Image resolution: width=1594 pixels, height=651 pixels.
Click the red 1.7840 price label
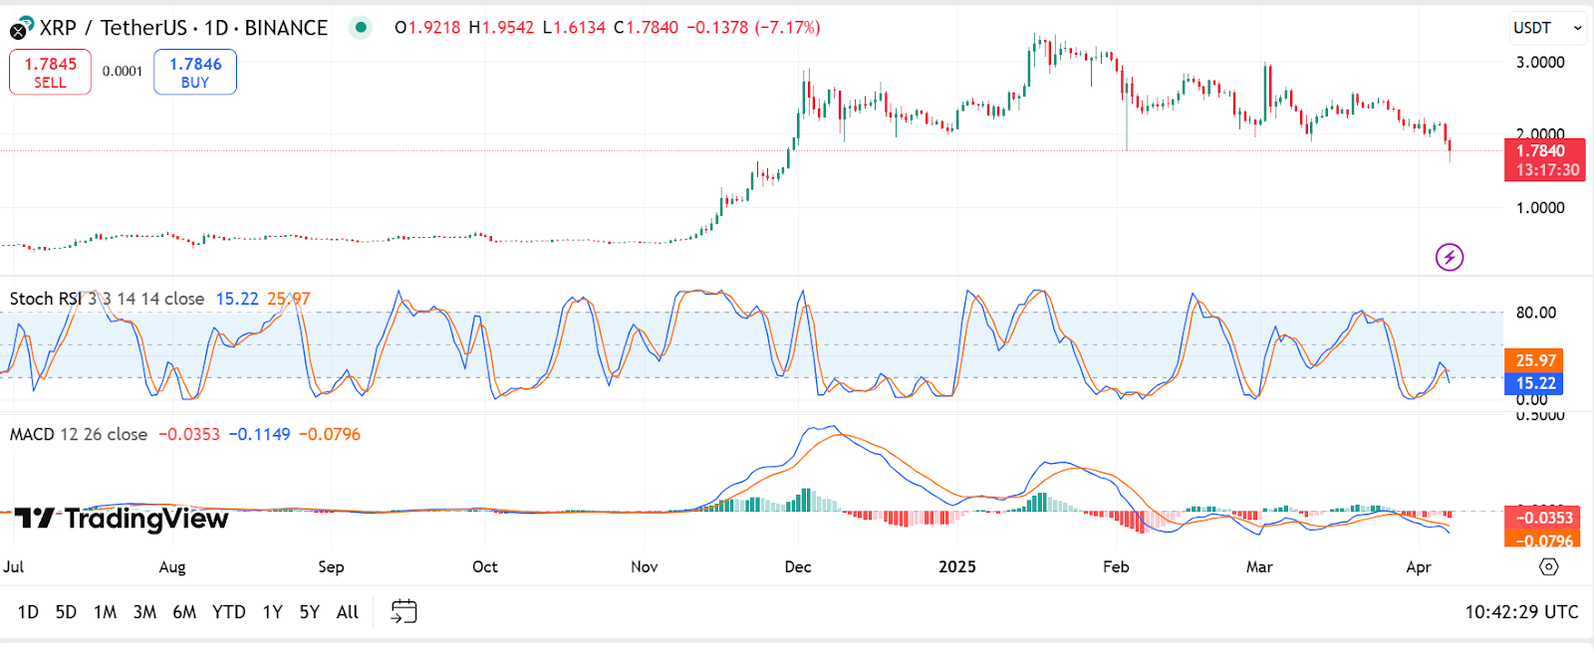point(1544,160)
